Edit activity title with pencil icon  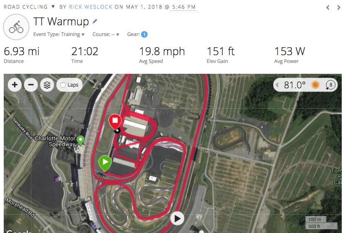pos(95,21)
